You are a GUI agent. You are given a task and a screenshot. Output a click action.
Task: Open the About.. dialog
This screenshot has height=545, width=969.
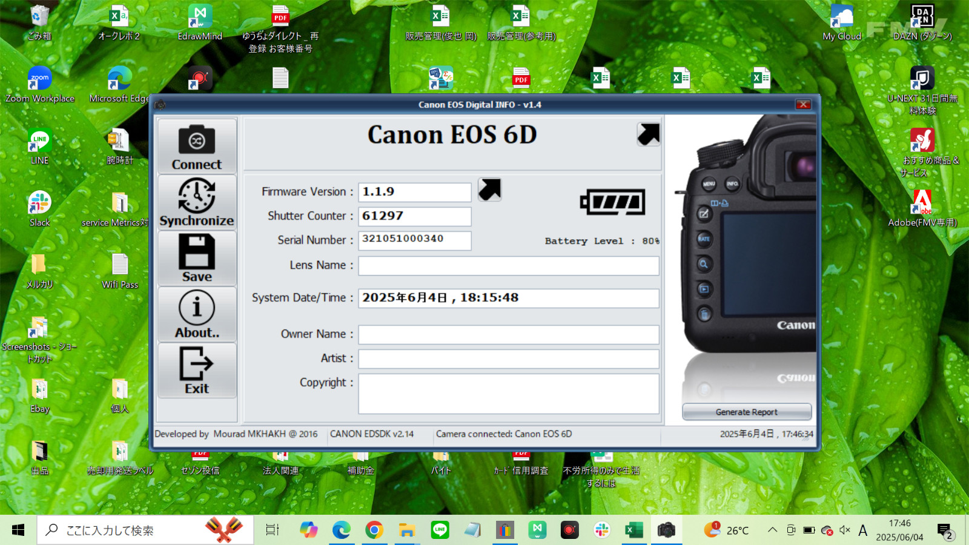(x=197, y=315)
